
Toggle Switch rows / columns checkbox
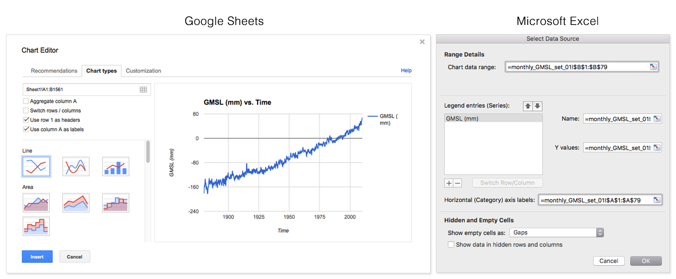click(26, 110)
